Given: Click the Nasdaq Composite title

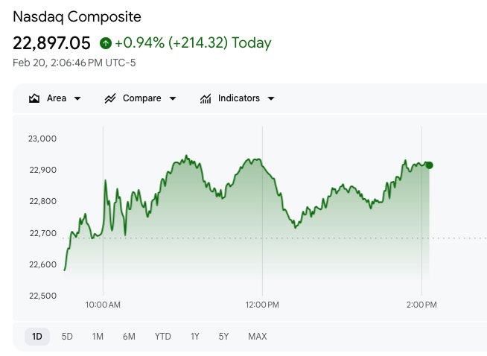Looking at the screenshot, I should pos(77,17).
